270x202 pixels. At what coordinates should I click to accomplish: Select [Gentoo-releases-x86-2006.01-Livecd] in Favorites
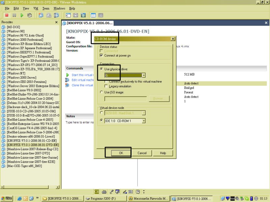(x=31, y=136)
